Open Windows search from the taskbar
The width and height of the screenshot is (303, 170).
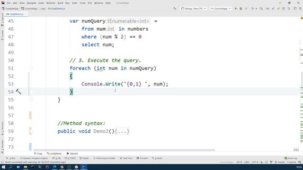pyautogui.click(x=10, y=167)
